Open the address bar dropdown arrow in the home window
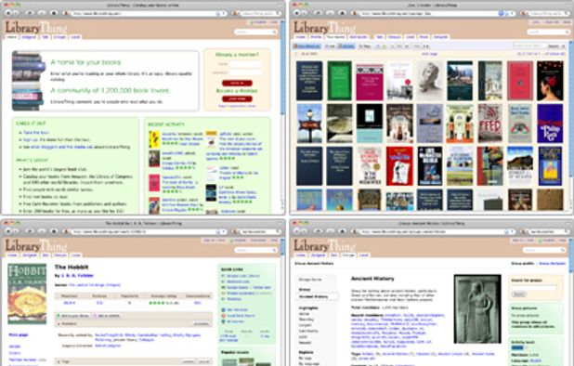 224,13
